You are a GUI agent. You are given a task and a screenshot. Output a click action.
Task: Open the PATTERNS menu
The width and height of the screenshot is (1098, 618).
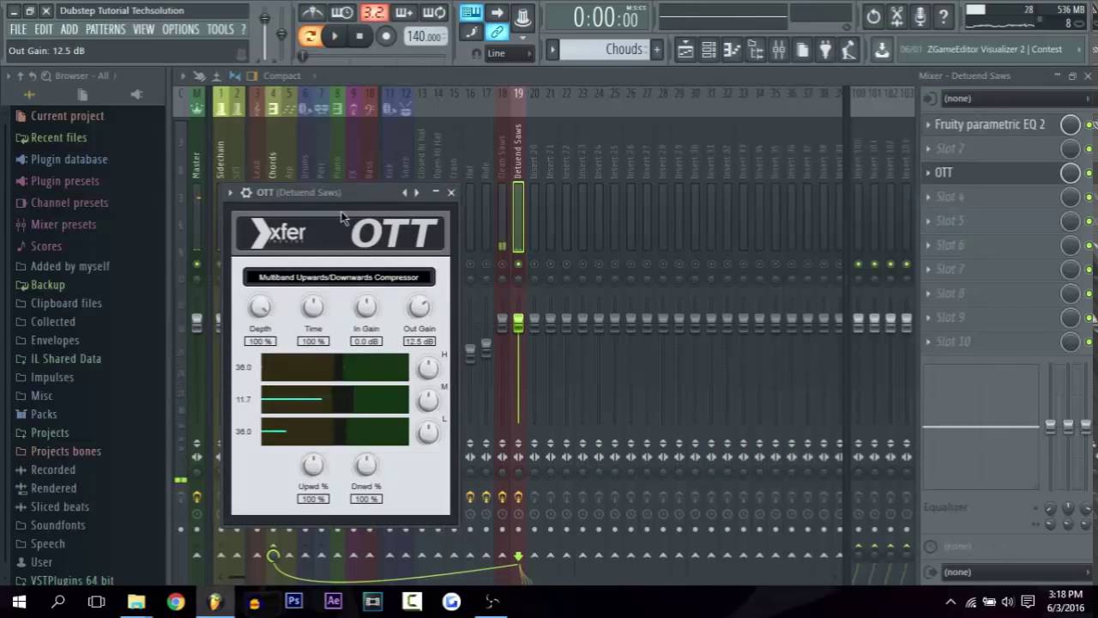pyautogui.click(x=106, y=29)
